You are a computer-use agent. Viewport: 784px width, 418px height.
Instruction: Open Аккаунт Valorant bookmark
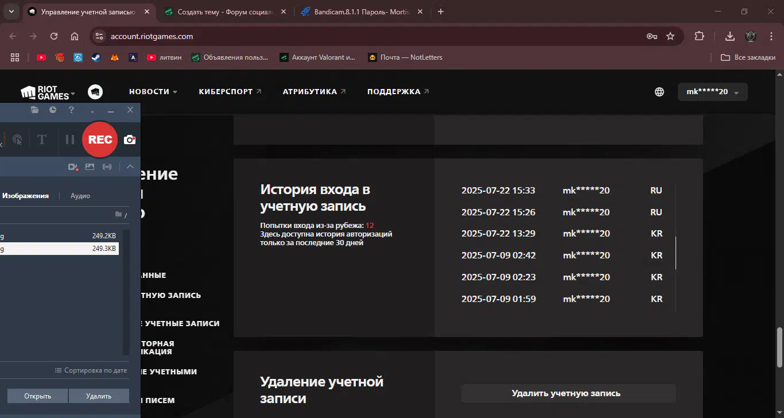(317, 57)
